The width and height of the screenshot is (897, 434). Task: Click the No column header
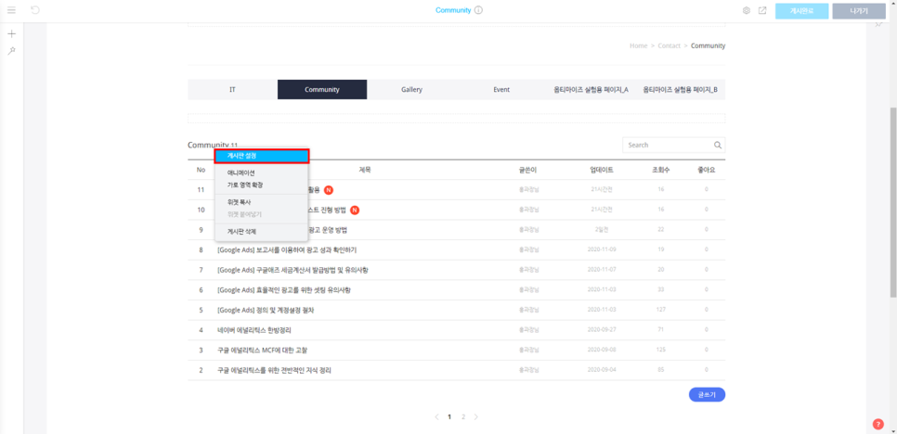pos(201,171)
